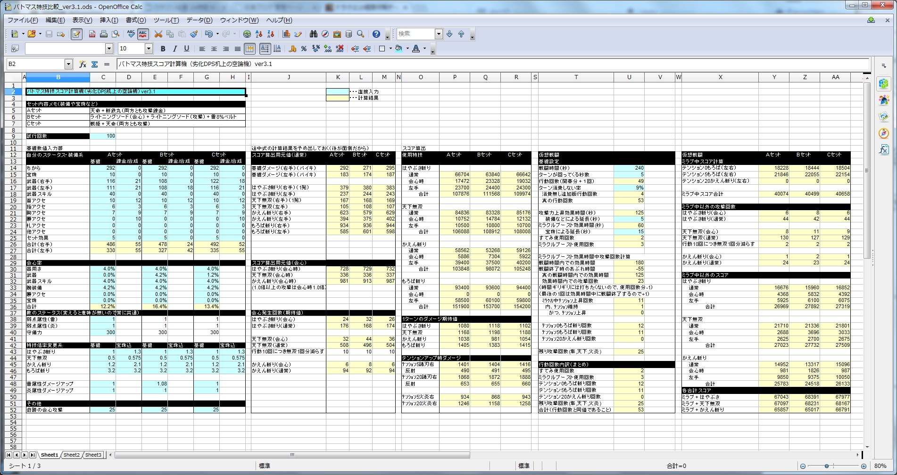The image size is (897, 475).
Task: Zoom in with the plus button
Action: click(x=864, y=466)
